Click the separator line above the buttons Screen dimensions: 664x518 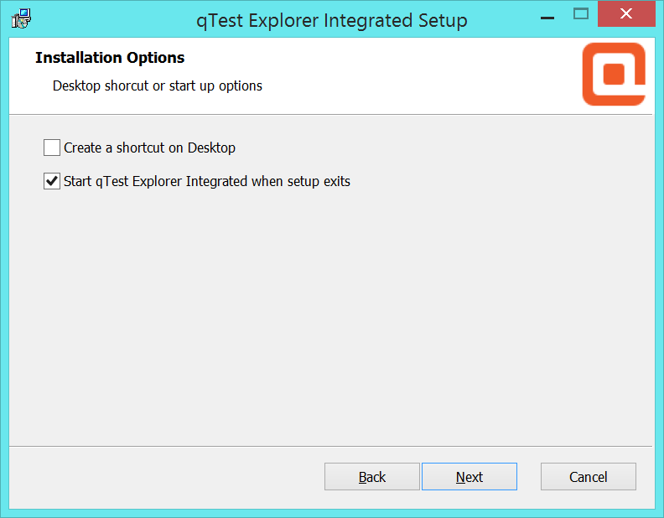330,446
